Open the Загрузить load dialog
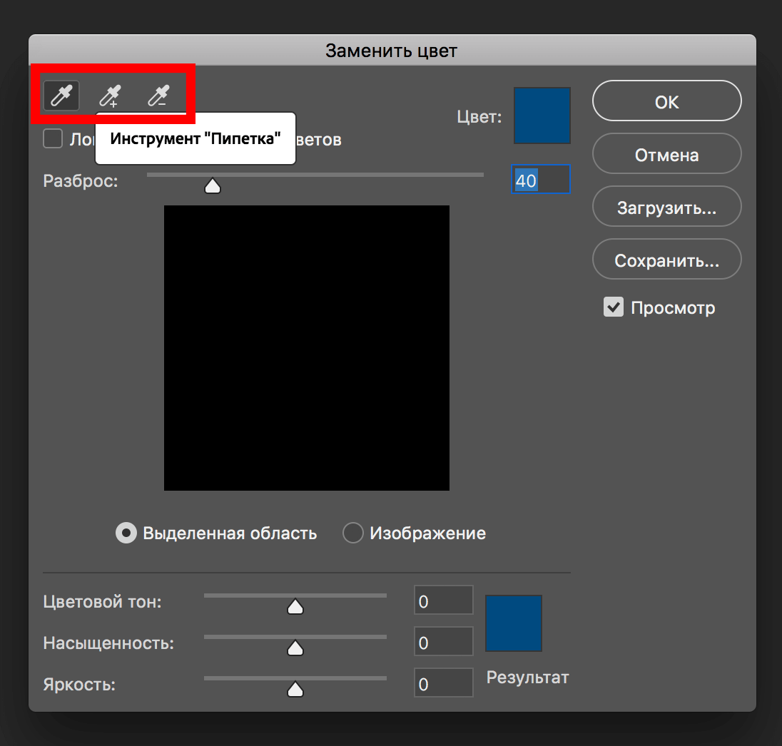782x746 pixels. [x=666, y=208]
